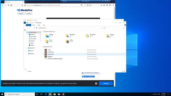Select Videos in the navigation pane
Image resolution: width=171 pixels, height=96 pixels.
[32, 45]
